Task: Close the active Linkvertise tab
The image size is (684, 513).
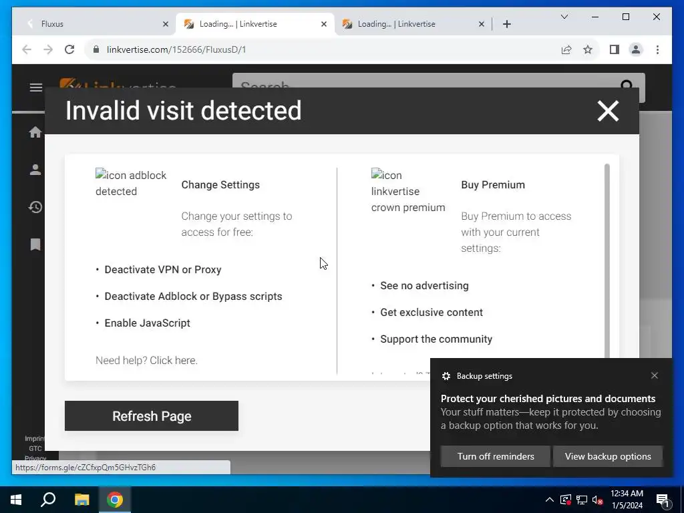Action: click(324, 24)
